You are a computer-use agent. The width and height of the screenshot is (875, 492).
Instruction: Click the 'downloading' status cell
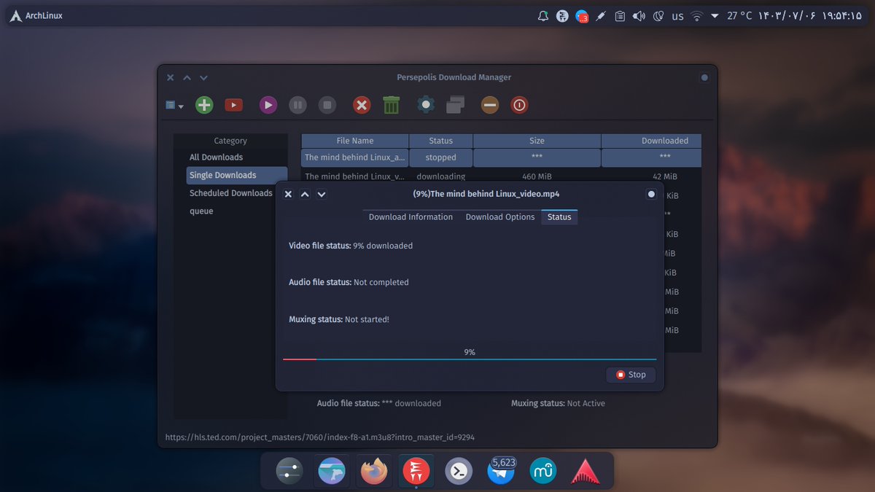pyautogui.click(x=441, y=176)
